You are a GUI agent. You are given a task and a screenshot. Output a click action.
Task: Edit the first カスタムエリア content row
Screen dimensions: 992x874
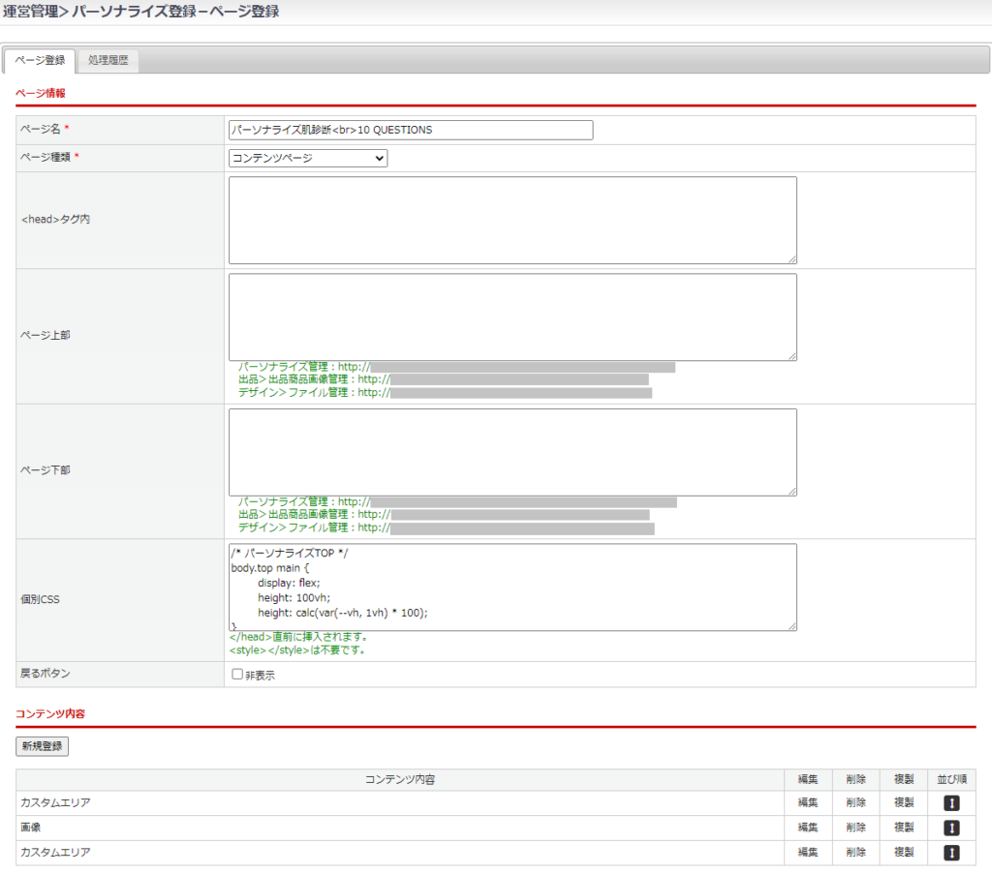point(808,802)
